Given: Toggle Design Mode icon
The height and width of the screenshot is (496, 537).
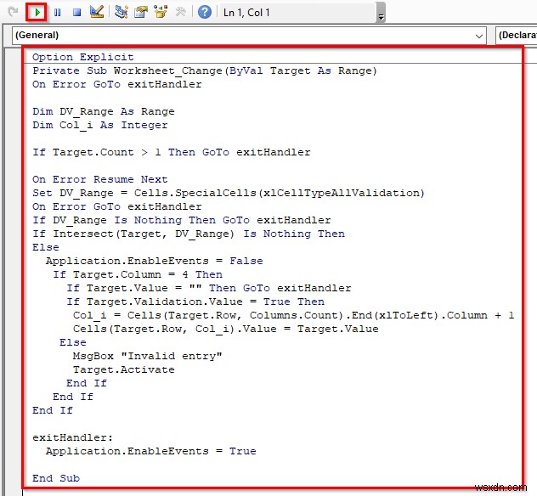Looking at the screenshot, I should point(97,13).
